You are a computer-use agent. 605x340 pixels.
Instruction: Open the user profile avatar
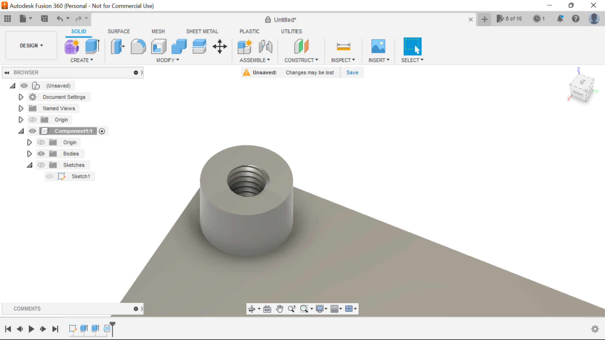click(x=594, y=19)
